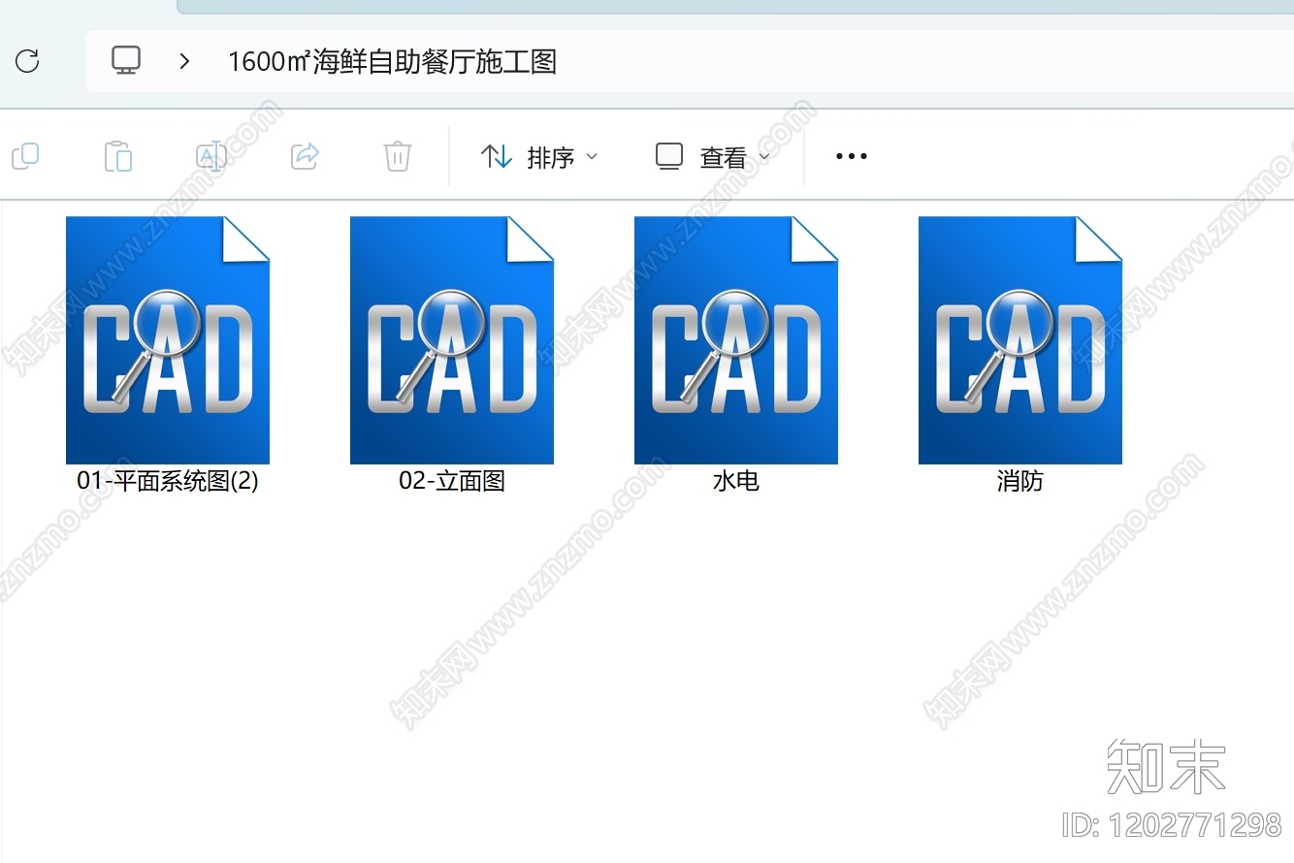This screenshot has height=863, width=1294.
Task: Click the delete trash icon
Action: [x=398, y=156]
